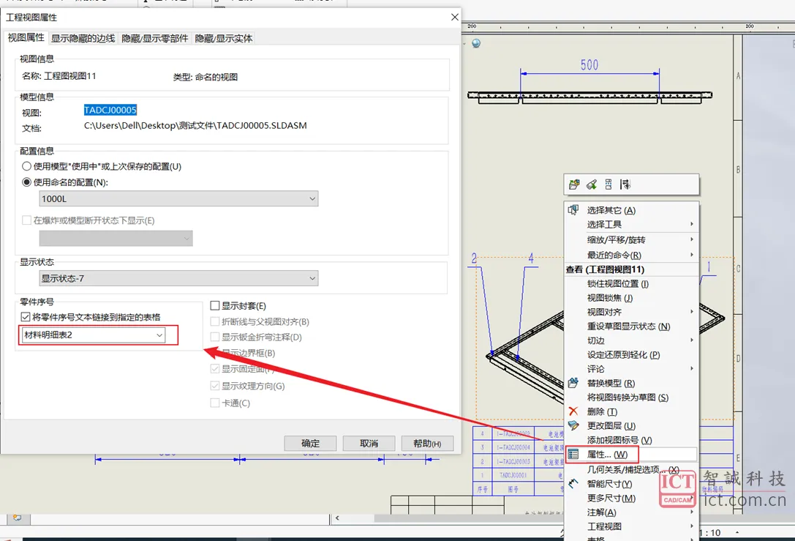
Task: Switch to the 显示隐藏的边线 tab
Action: [83, 39]
